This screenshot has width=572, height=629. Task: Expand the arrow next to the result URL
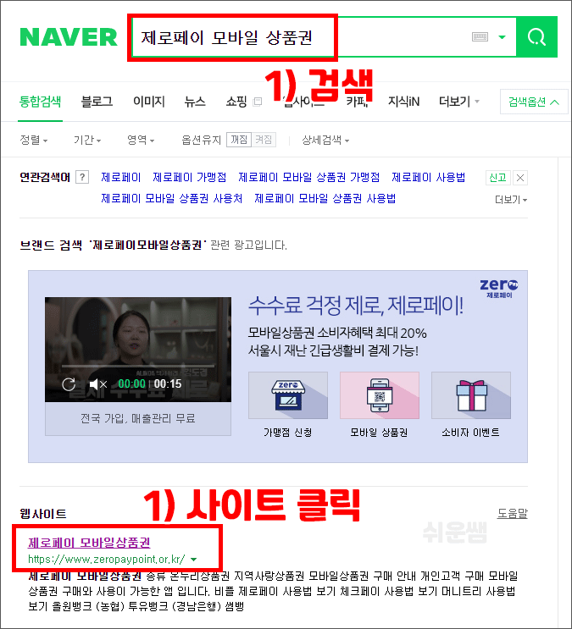pyautogui.click(x=193, y=560)
